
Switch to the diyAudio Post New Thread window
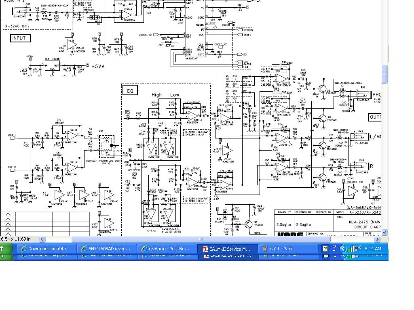[167, 249]
